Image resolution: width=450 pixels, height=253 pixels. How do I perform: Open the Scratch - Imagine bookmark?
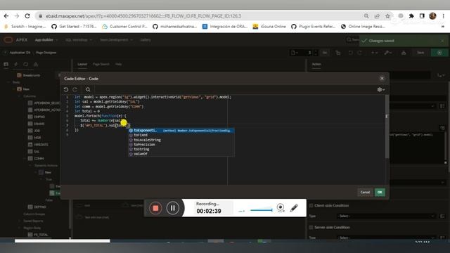click(x=25, y=27)
